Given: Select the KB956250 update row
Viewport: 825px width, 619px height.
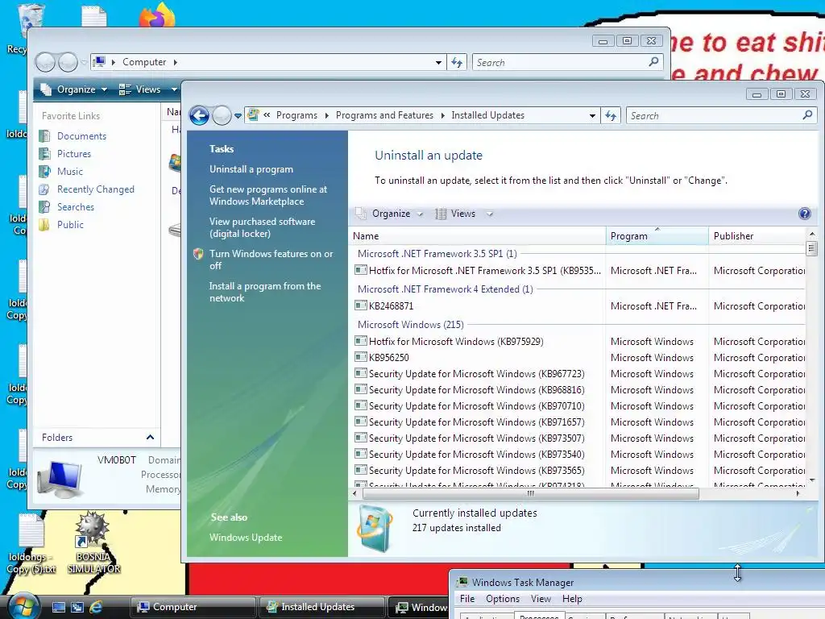Looking at the screenshot, I should (x=579, y=357).
